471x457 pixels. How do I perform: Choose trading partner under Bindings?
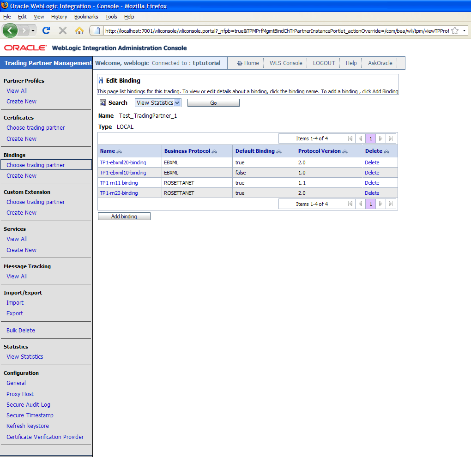click(36, 165)
